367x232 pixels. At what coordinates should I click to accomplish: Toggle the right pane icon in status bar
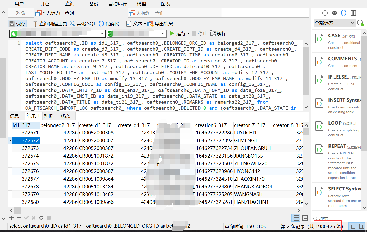[x=361, y=226]
